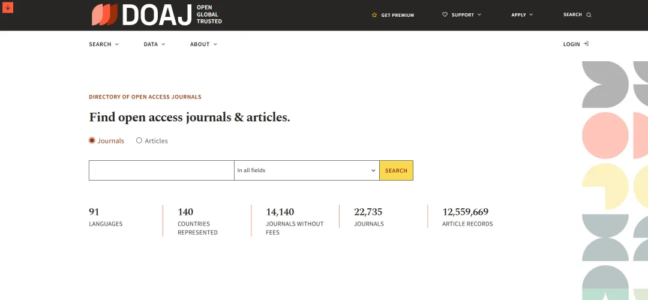Open the ABOUT navigation menu
The height and width of the screenshot is (300, 648).
pyautogui.click(x=204, y=44)
